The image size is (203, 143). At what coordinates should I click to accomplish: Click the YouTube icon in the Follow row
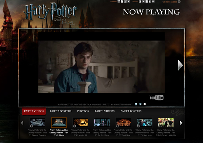(x=119, y=1)
